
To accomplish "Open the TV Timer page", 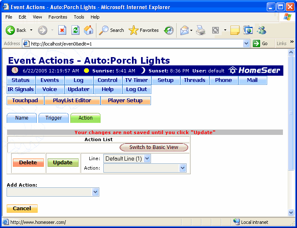I will coord(137,80).
